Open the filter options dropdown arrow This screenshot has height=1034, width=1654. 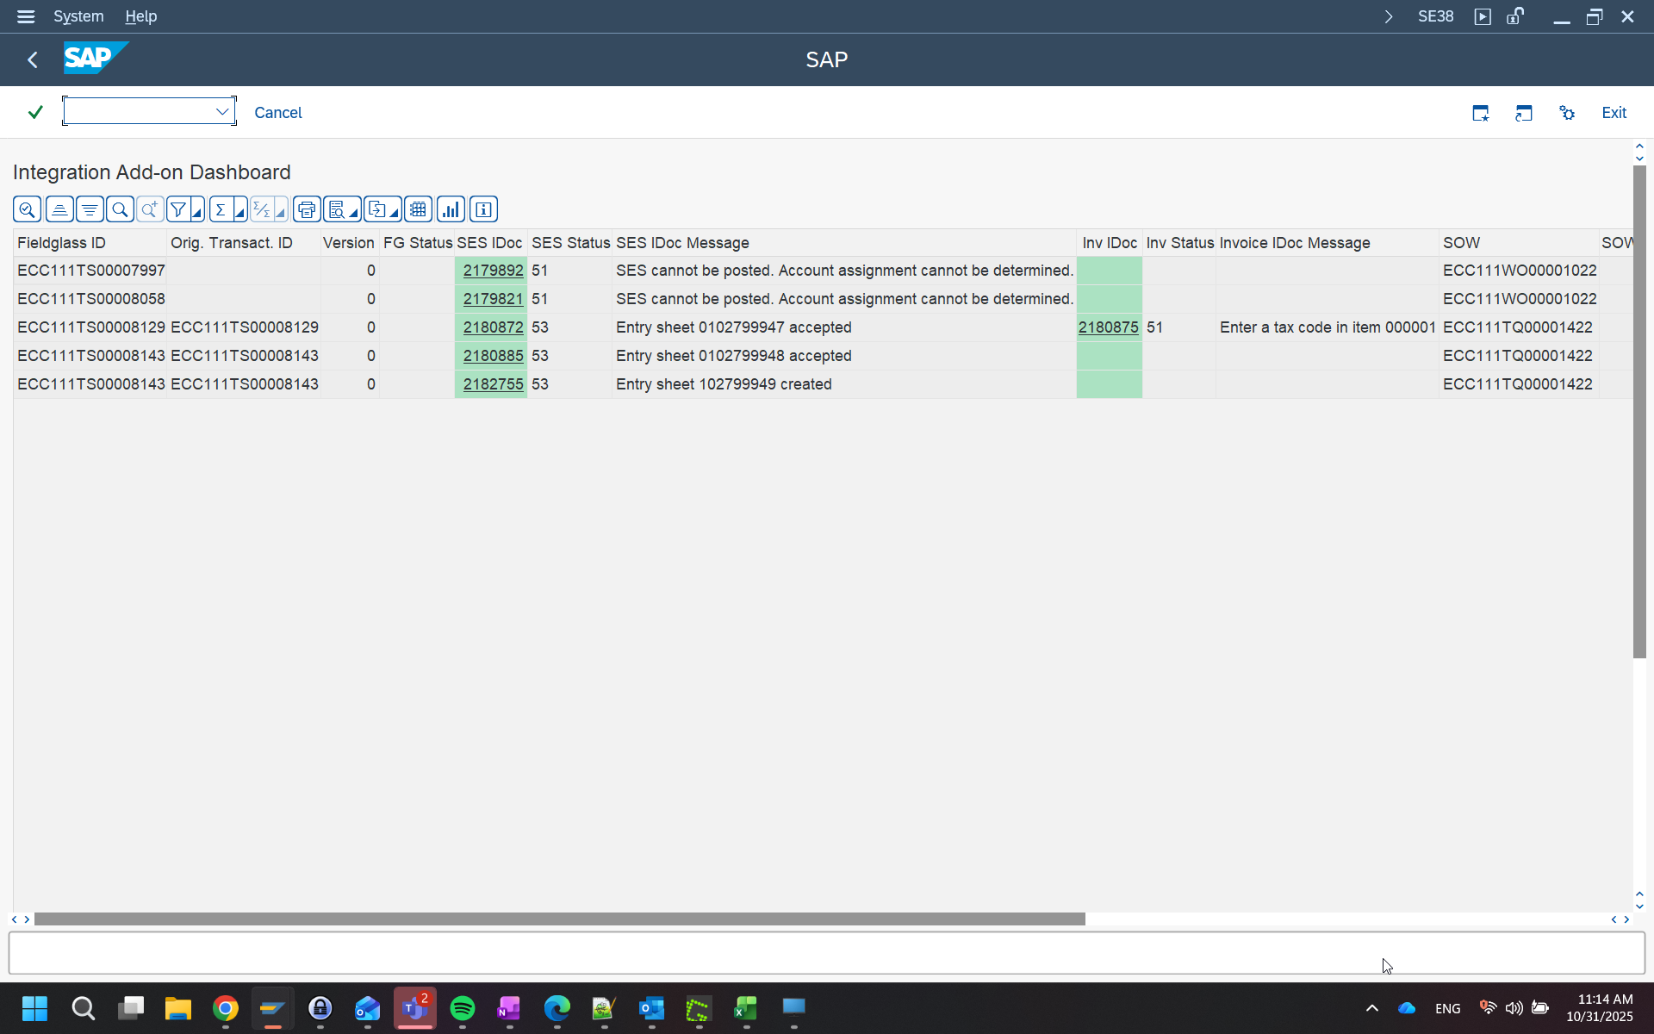(x=197, y=209)
